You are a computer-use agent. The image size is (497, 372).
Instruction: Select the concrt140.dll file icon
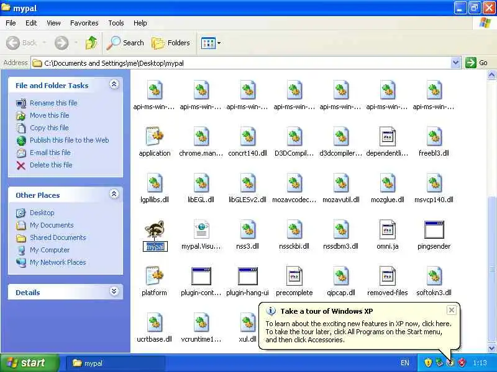click(247, 136)
